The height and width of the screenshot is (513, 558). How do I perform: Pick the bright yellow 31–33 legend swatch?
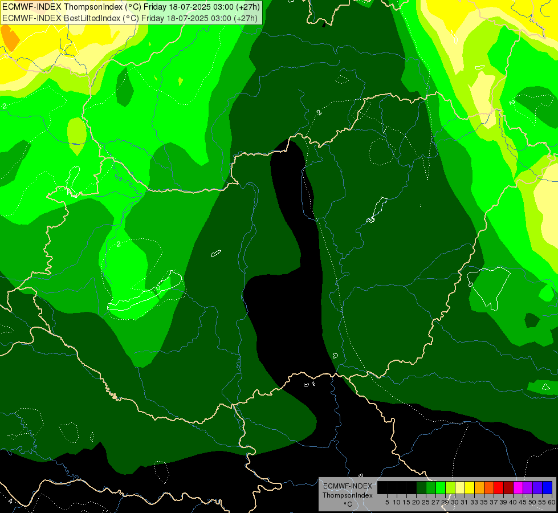(x=470, y=487)
